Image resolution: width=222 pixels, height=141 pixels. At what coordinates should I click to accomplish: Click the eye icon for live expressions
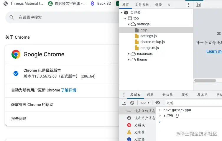158,103
